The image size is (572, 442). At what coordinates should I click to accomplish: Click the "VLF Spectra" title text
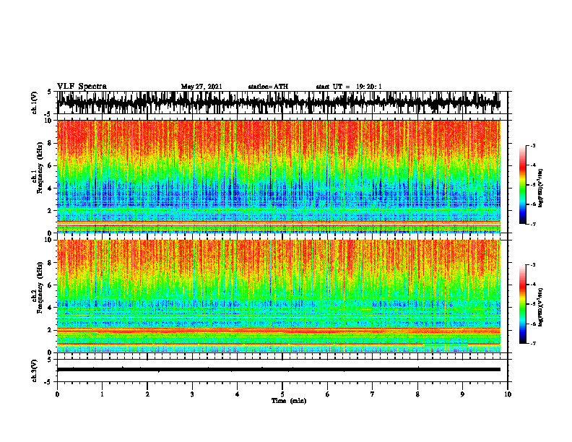click(82, 87)
